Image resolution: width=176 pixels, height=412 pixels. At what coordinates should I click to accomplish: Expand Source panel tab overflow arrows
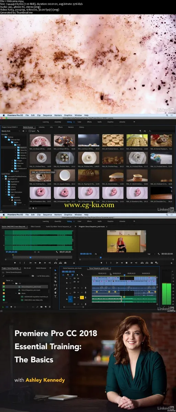coord(75,226)
